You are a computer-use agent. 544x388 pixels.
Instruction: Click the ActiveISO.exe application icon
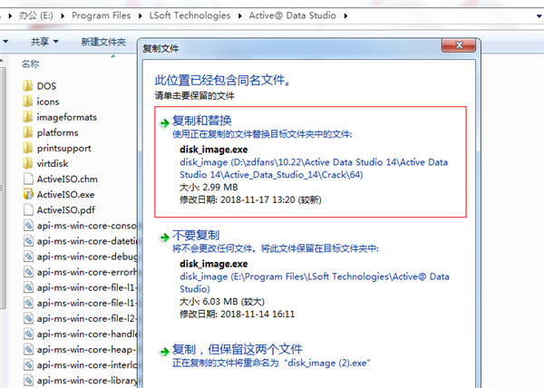(x=28, y=194)
